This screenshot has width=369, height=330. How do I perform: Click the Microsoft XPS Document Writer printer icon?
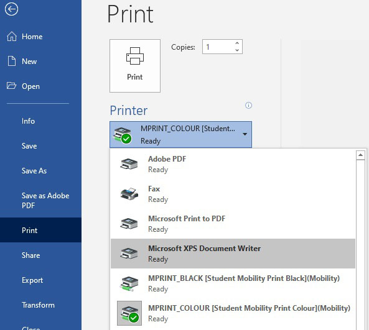(x=129, y=254)
